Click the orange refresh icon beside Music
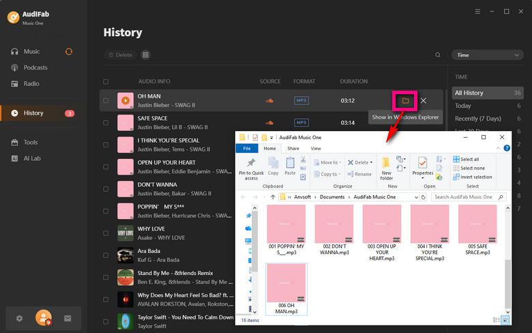Image resolution: width=532 pixels, height=333 pixels. 69,52
